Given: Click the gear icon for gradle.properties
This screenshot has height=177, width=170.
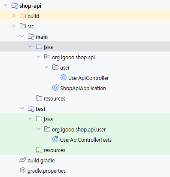Looking at the screenshot, I should (23, 170).
